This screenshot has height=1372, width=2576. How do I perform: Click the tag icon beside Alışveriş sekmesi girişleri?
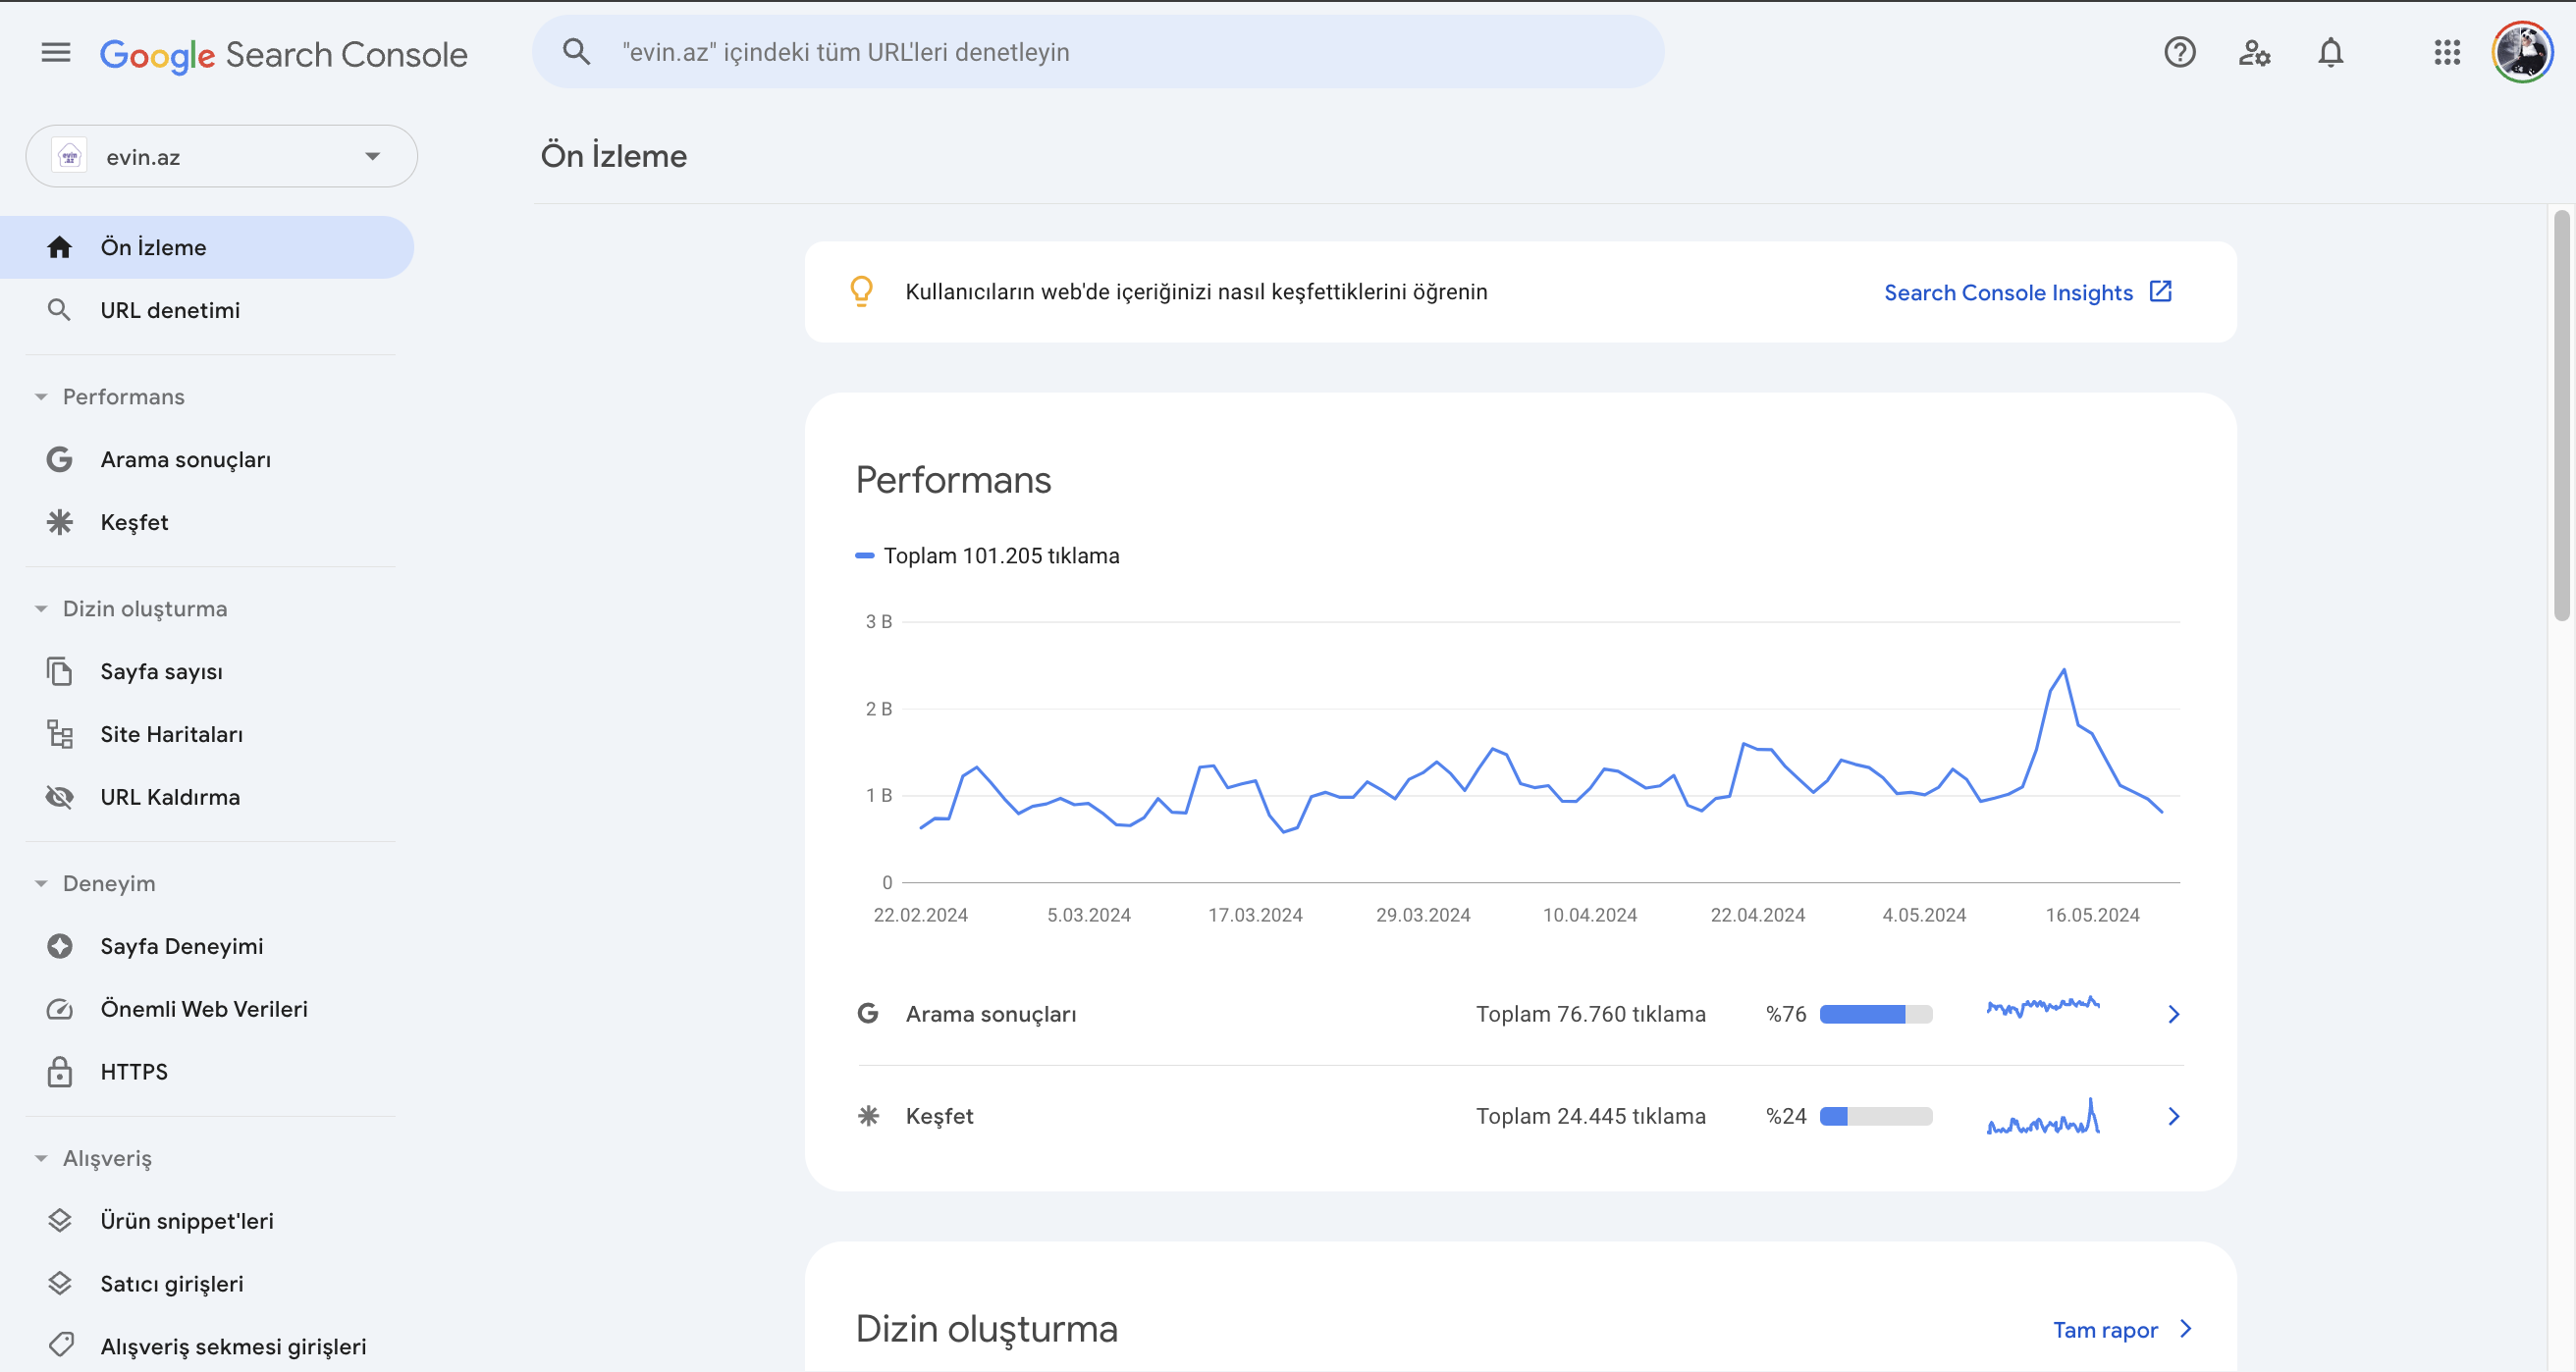pos(60,1345)
